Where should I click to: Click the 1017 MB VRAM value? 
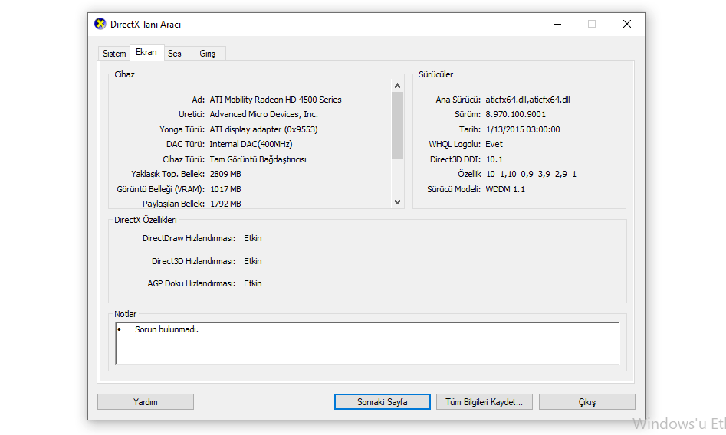pyautogui.click(x=225, y=189)
